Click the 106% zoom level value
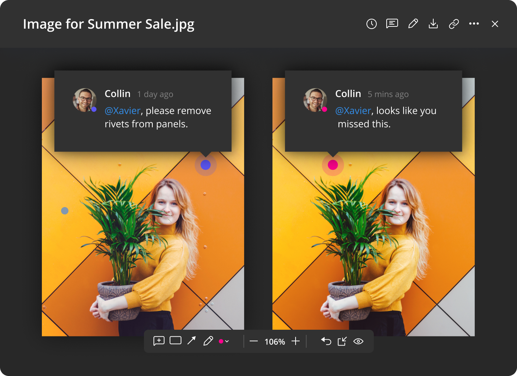 [x=275, y=342]
